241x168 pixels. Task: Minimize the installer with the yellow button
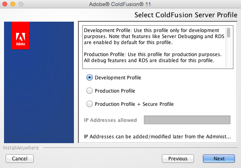[13, 4]
